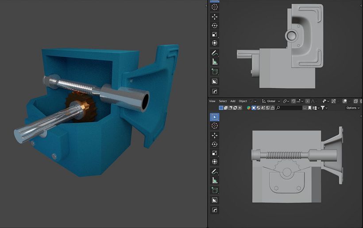Image resolution: width=363 pixels, height=228 pixels.
Task: Select the Inset Faces tool in bottom viewport
Action: [215, 200]
